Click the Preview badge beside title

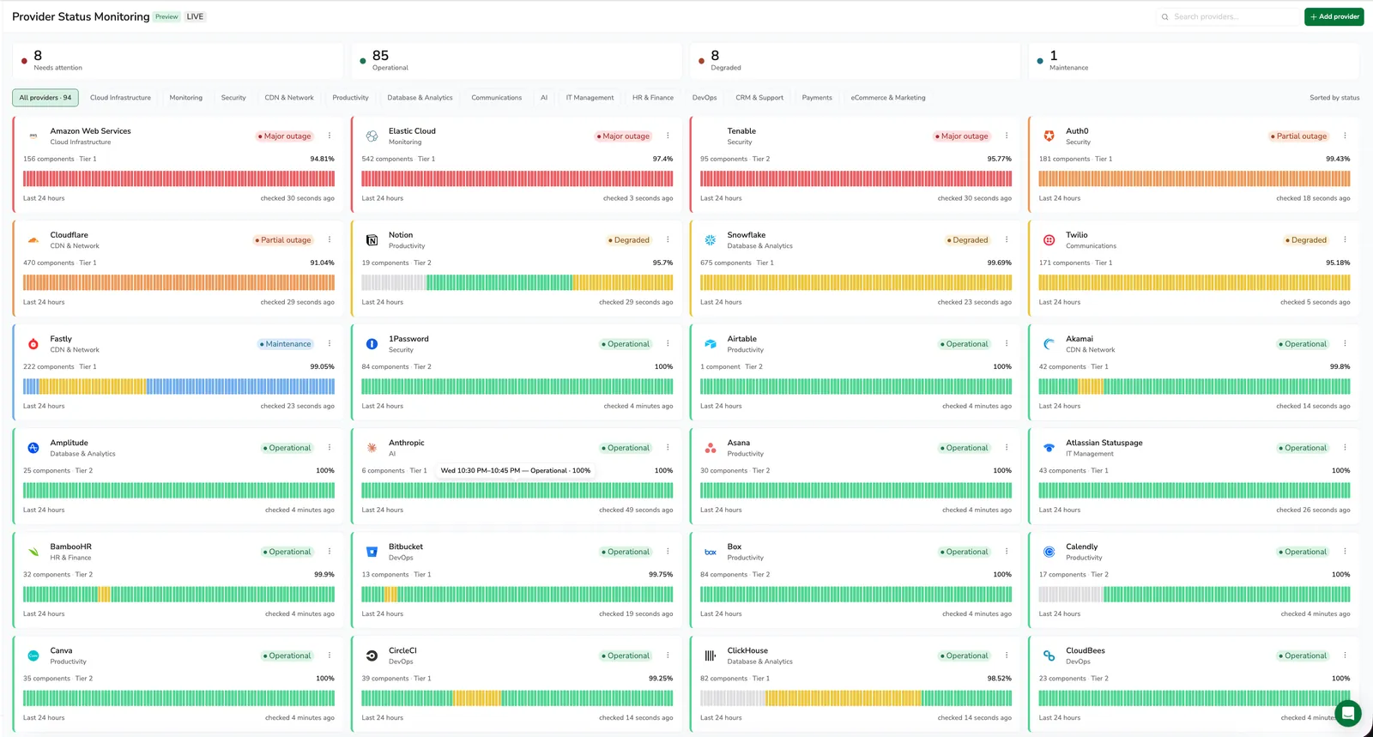click(x=166, y=16)
